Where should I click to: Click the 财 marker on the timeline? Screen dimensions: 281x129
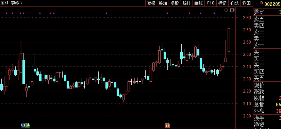pyautogui.click(x=23, y=125)
